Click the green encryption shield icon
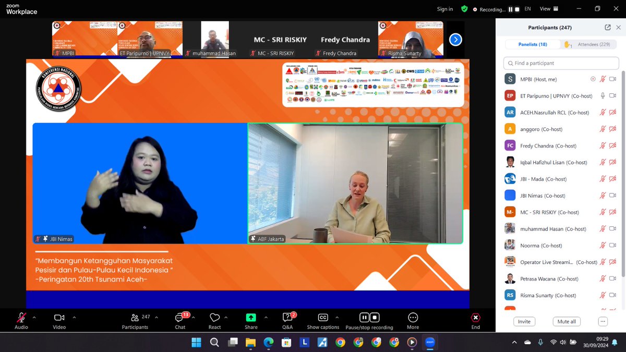 tap(464, 9)
